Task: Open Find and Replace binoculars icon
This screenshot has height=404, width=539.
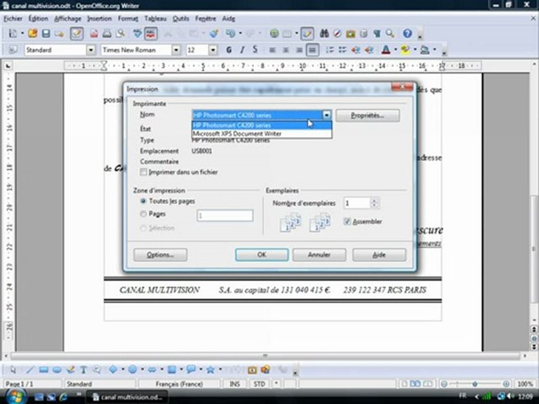Action: 324,33
